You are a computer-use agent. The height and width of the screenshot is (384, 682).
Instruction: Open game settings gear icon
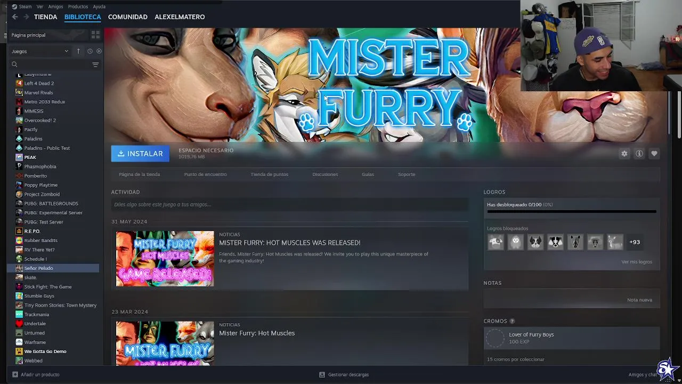(624, 154)
